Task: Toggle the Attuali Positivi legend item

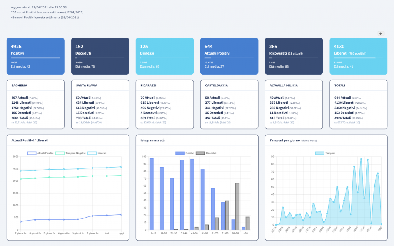Action: pyautogui.click(x=40, y=153)
